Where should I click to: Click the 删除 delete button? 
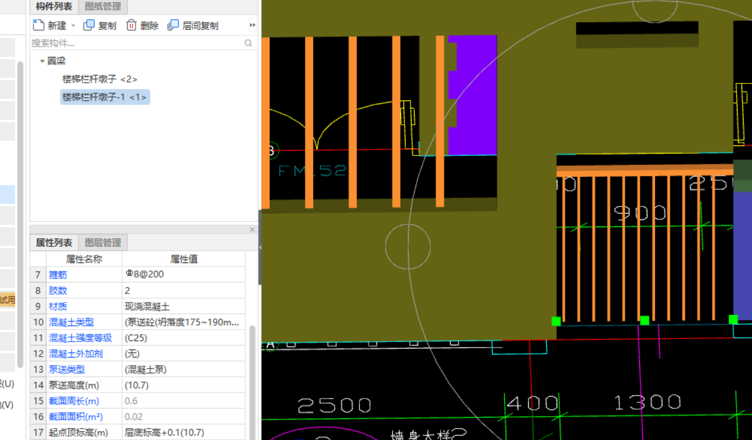142,25
